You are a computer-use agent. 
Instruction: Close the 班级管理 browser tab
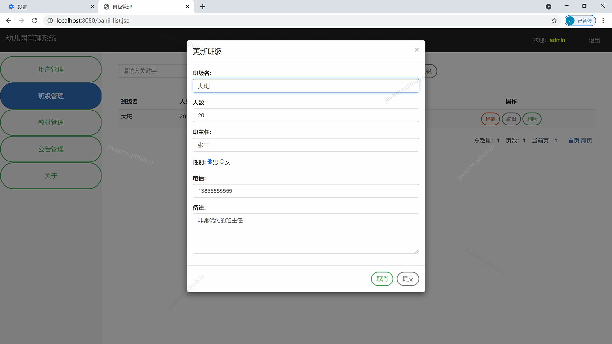[188, 7]
